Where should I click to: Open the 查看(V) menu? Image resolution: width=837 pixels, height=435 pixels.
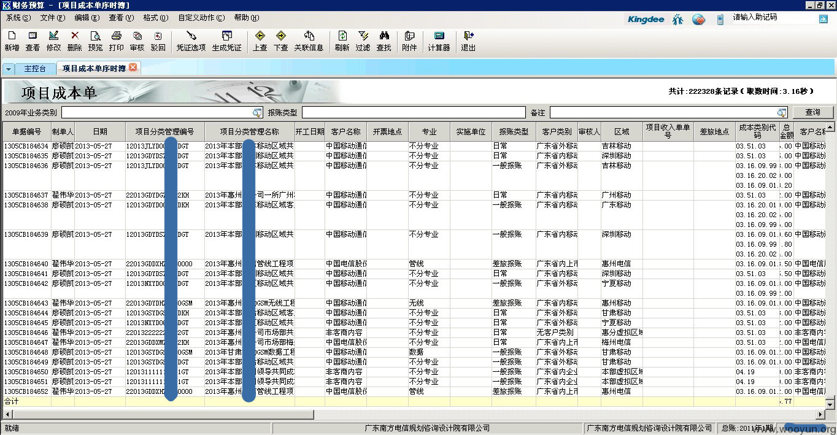tap(121, 18)
